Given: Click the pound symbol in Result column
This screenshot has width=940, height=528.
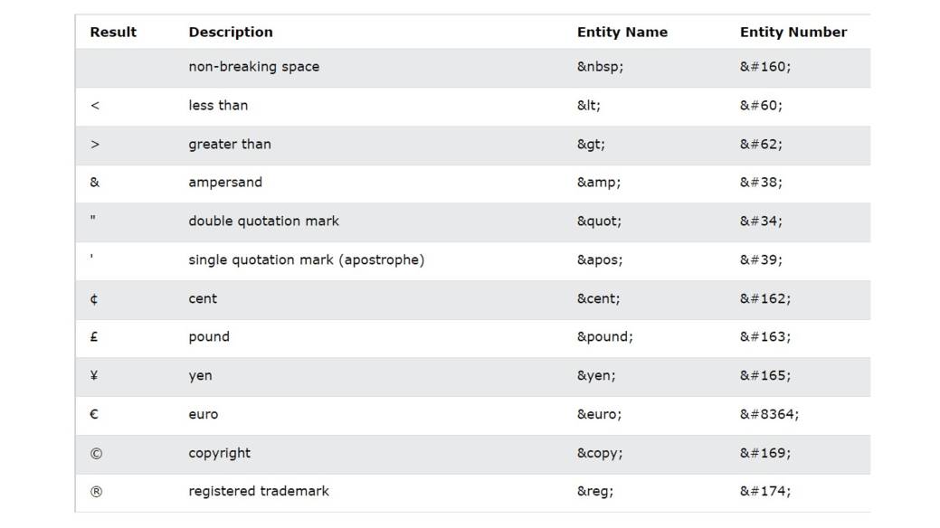Looking at the screenshot, I should click(x=94, y=337).
